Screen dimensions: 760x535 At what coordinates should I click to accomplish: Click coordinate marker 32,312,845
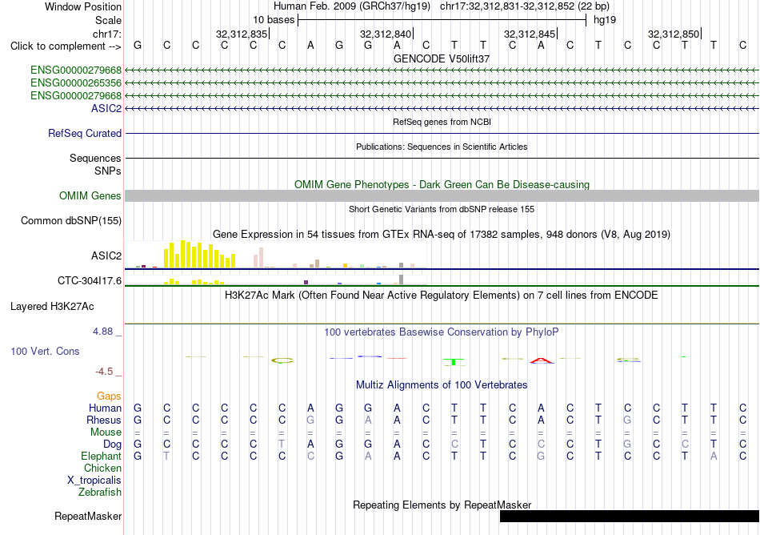point(530,34)
